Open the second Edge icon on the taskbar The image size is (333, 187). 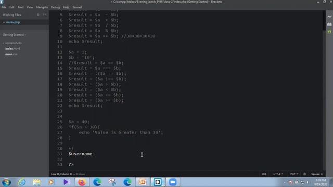(x=127, y=182)
